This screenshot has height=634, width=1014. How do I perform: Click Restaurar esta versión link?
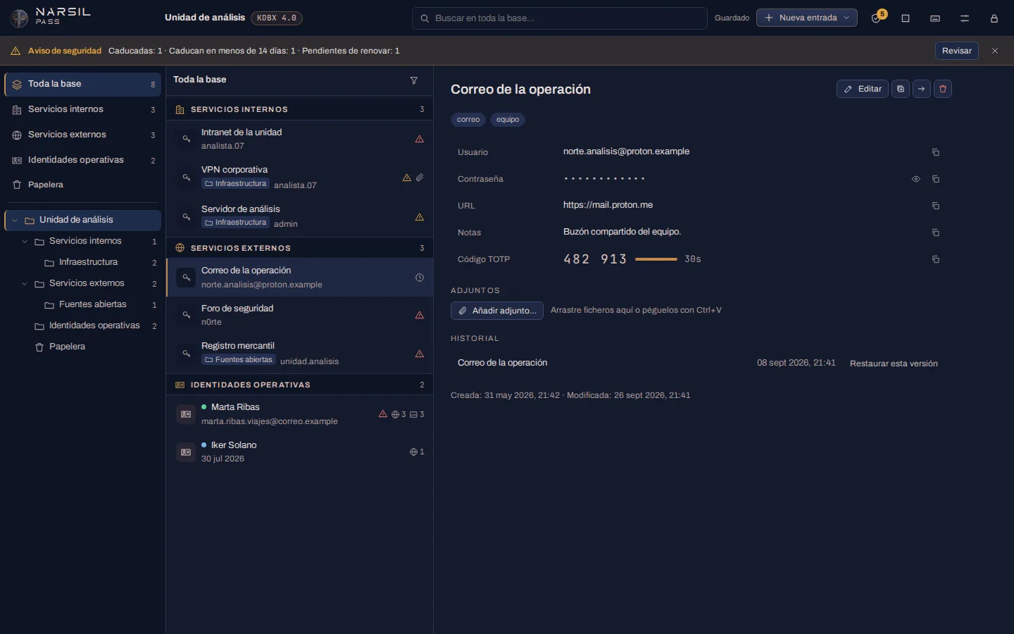click(894, 363)
